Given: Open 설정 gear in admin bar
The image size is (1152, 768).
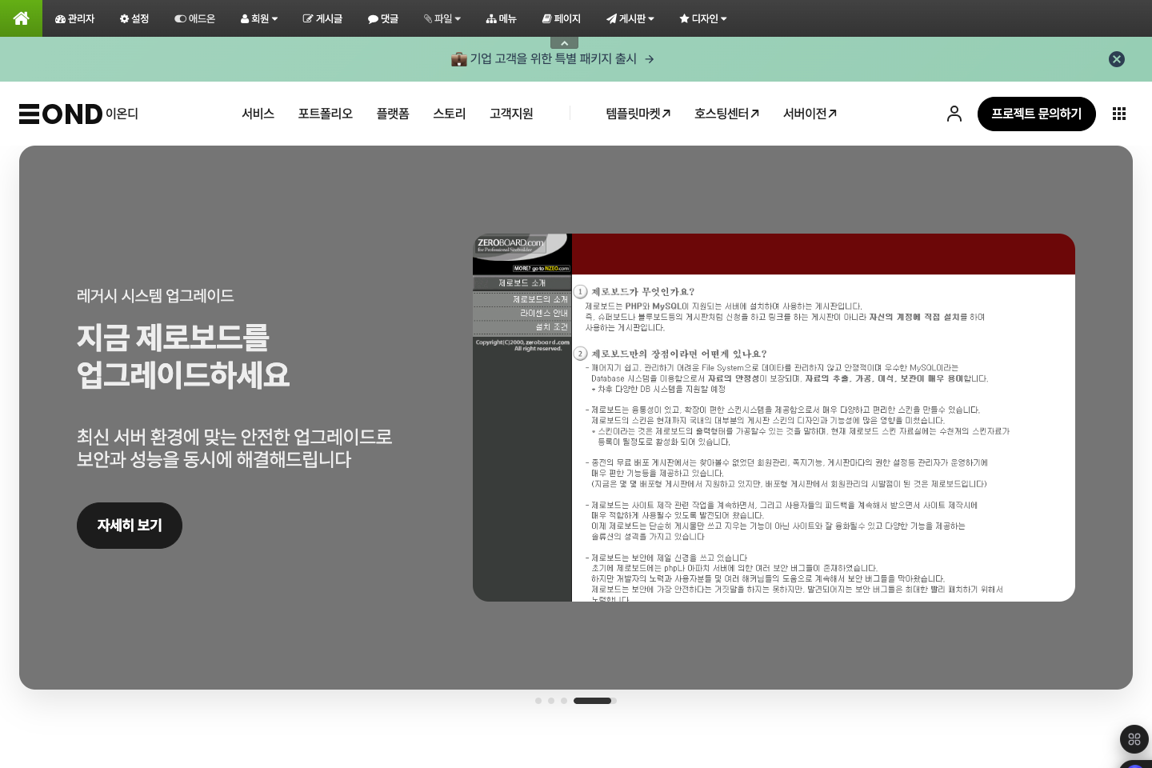Looking at the screenshot, I should tap(134, 18).
